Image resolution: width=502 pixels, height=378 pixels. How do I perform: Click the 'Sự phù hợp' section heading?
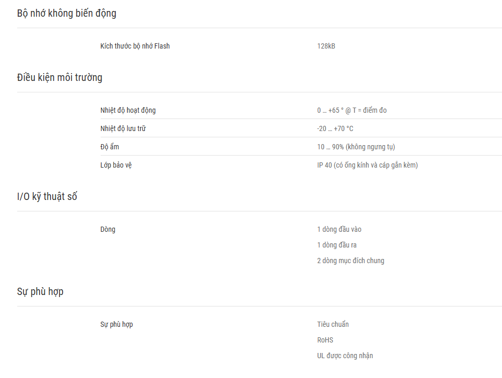(40, 292)
